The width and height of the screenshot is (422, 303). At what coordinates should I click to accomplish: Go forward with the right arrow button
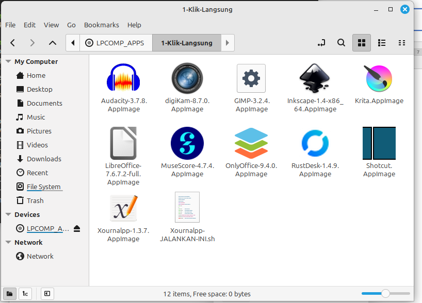33,43
